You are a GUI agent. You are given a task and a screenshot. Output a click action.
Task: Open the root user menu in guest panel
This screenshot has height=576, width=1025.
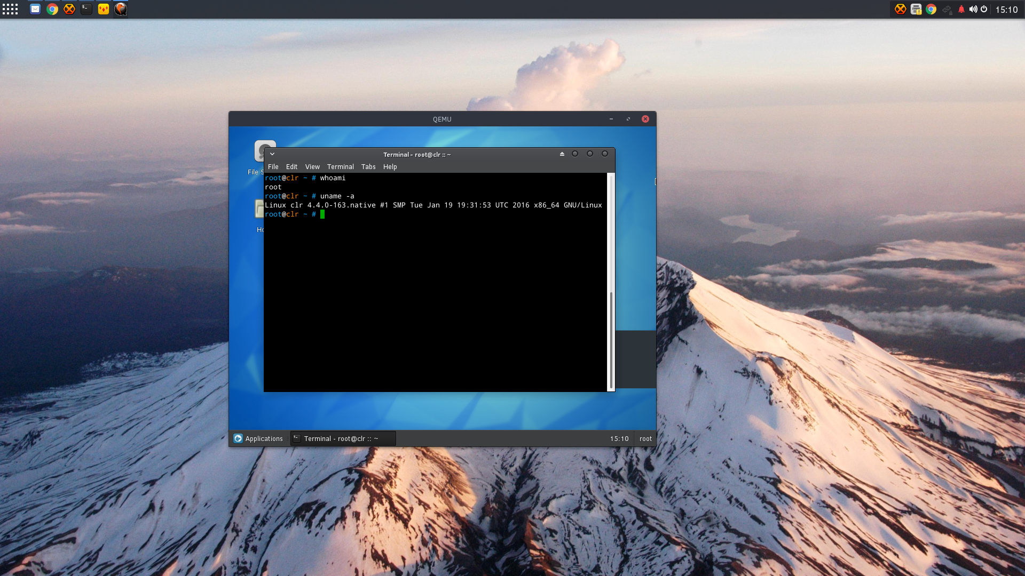click(x=645, y=438)
